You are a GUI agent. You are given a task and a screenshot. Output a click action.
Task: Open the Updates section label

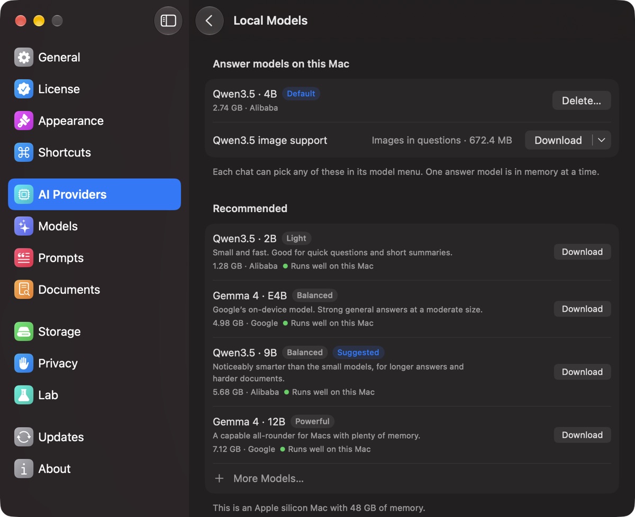pyautogui.click(x=61, y=437)
